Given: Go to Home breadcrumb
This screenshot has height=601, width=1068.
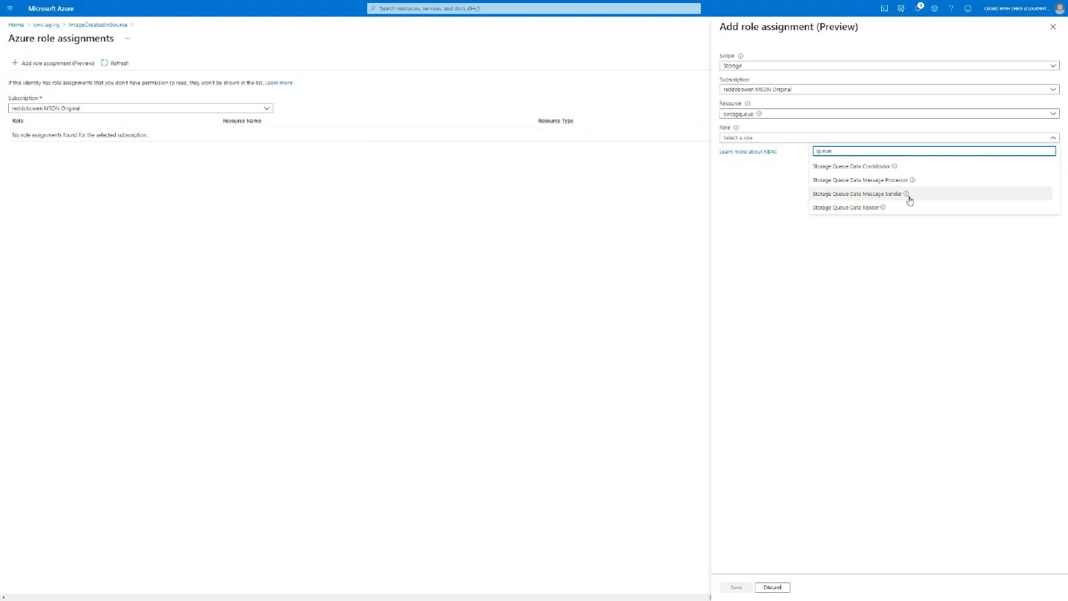Looking at the screenshot, I should (x=16, y=24).
